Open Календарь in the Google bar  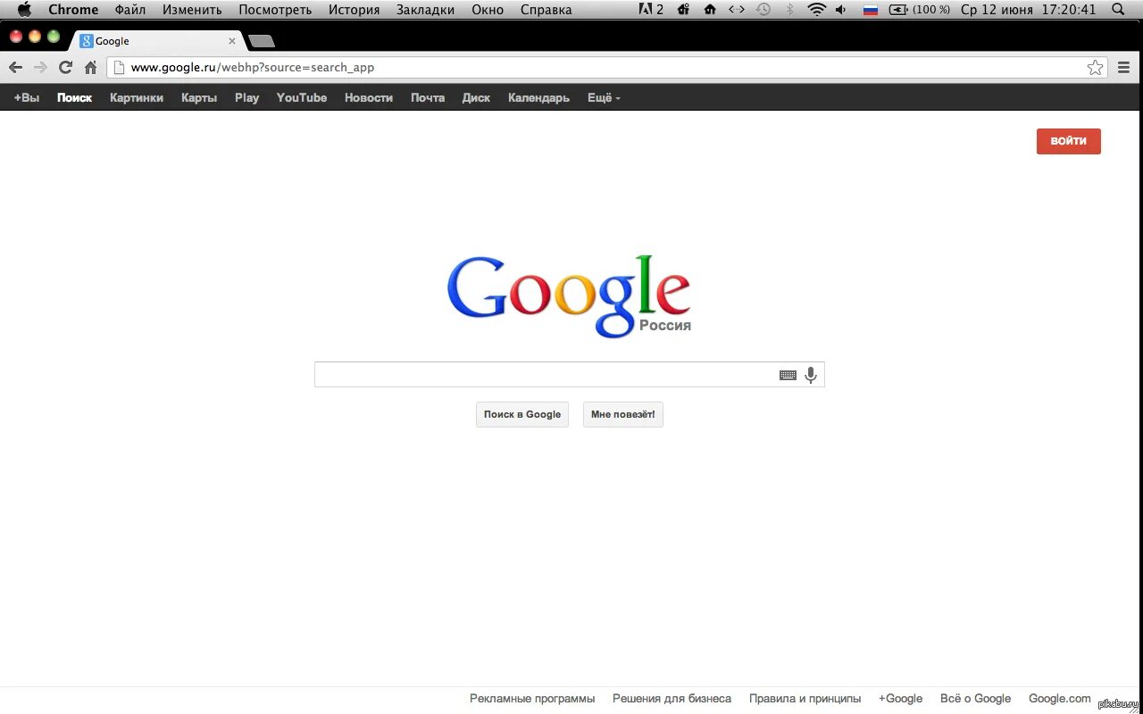click(538, 98)
